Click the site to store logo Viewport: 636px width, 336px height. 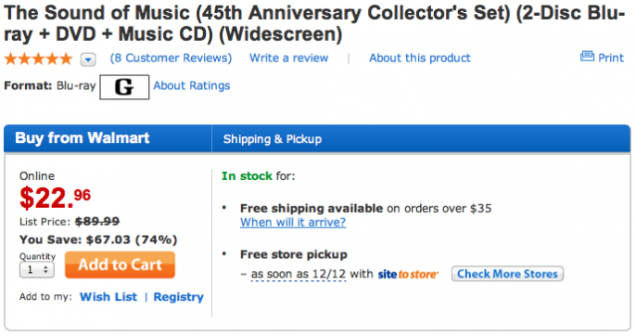tap(408, 275)
